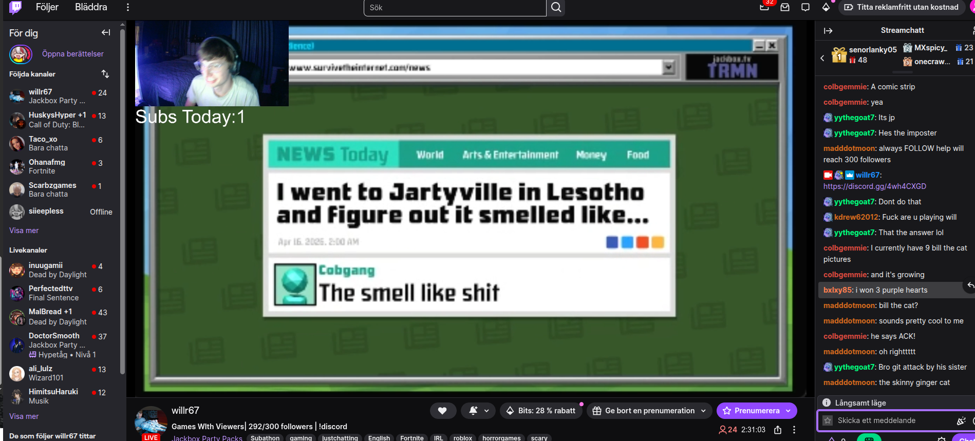
Task: Open the discord.gg invite link in chat
Action: click(875, 186)
